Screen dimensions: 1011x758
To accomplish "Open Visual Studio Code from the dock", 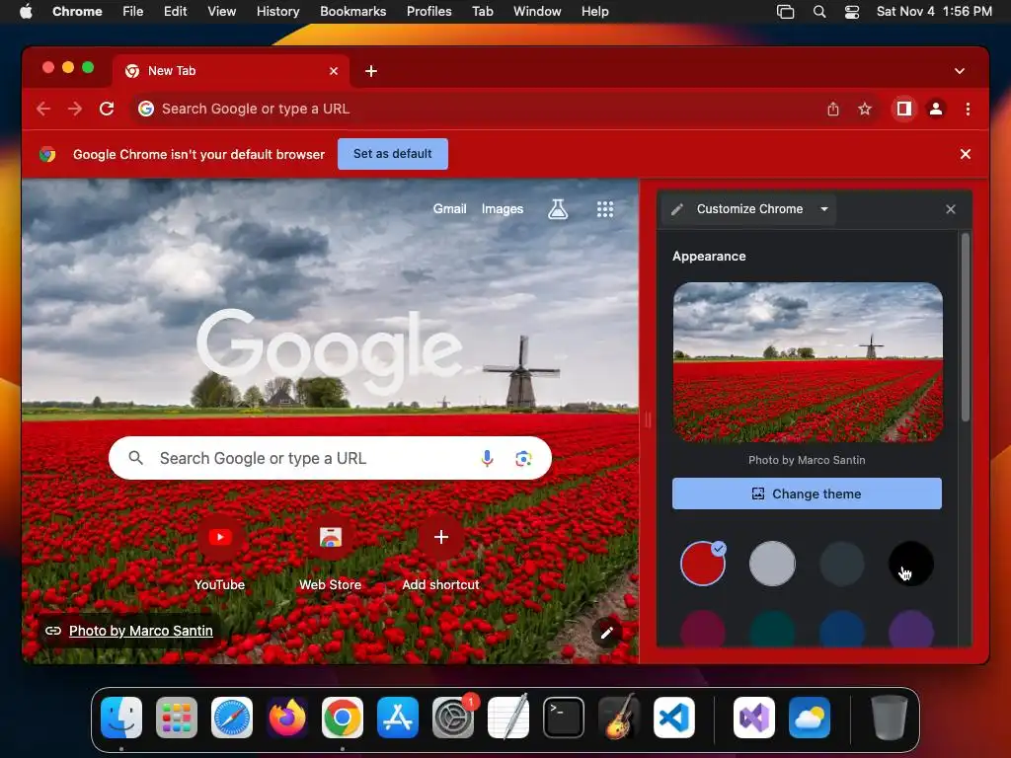I will pyautogui.click(x=674, y=718).
